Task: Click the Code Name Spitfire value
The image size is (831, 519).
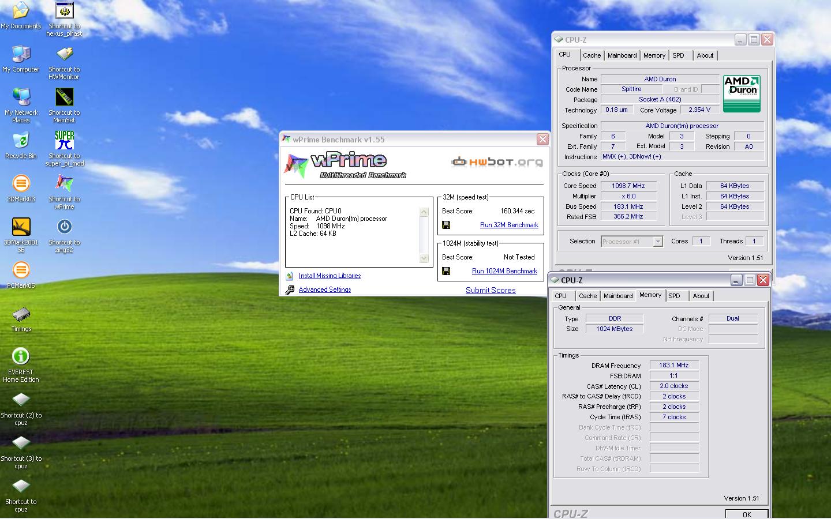Action: 631,89
